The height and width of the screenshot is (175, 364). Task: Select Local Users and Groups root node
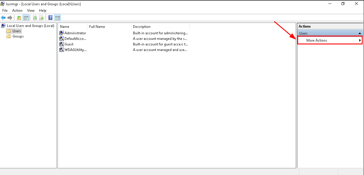30,26
